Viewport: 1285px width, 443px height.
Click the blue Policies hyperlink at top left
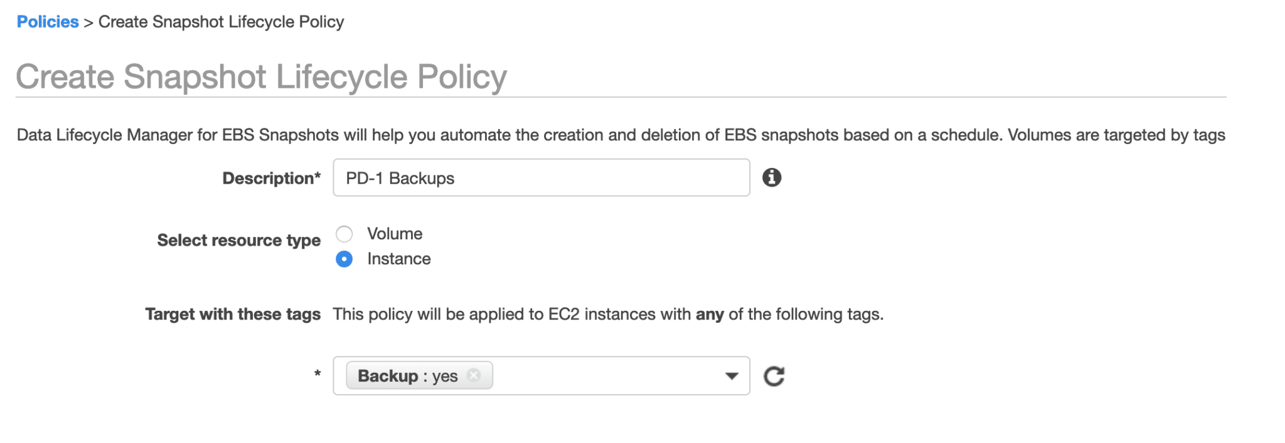pyautogui.click(x=46, y=21)
